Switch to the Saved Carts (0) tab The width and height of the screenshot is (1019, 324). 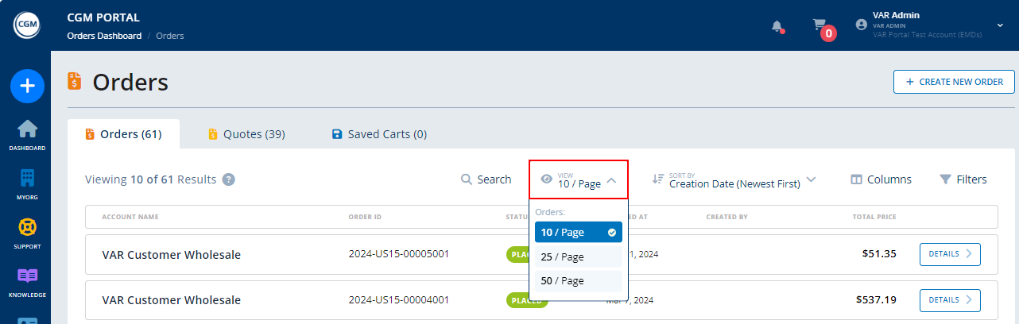tap(378, 134)
